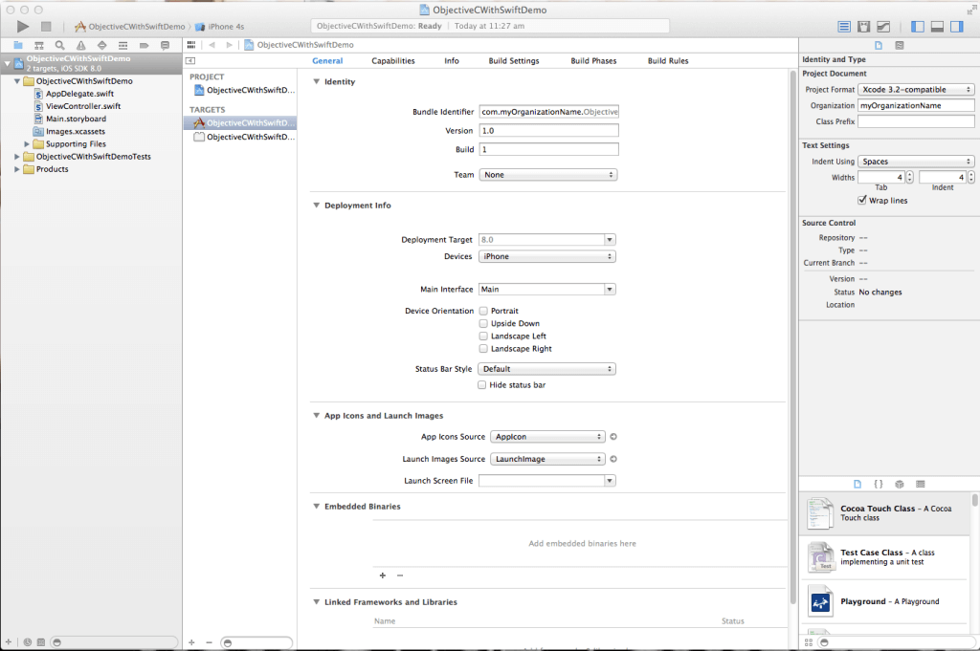Stop the running scheme

(x=46, y=26)
